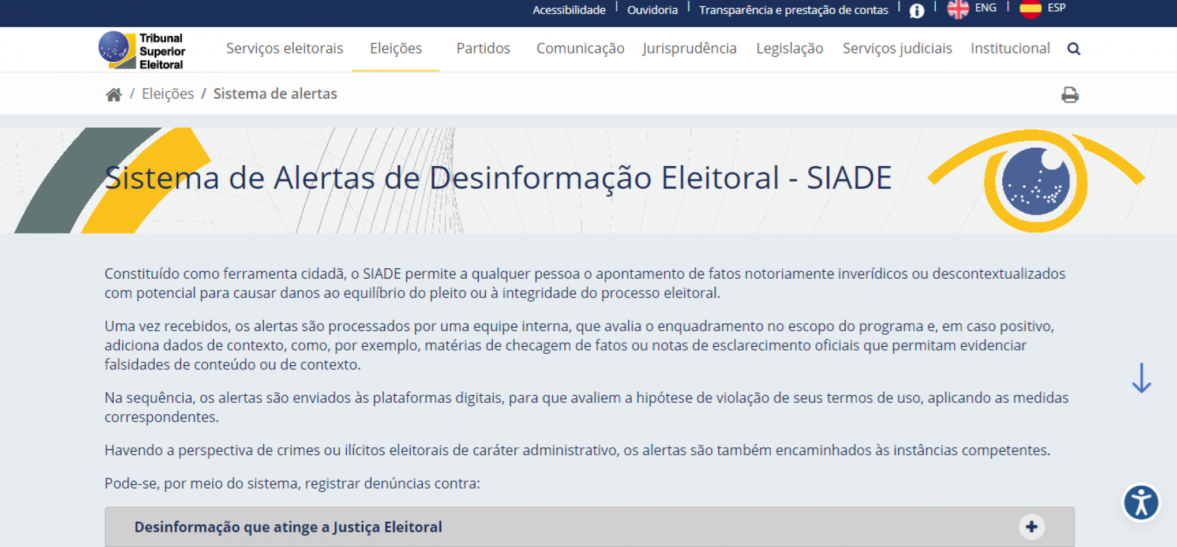Click the Tribunal Superior Eleitoral logo
Viewport: 1177px width, 547px height.
pos(142,50)
